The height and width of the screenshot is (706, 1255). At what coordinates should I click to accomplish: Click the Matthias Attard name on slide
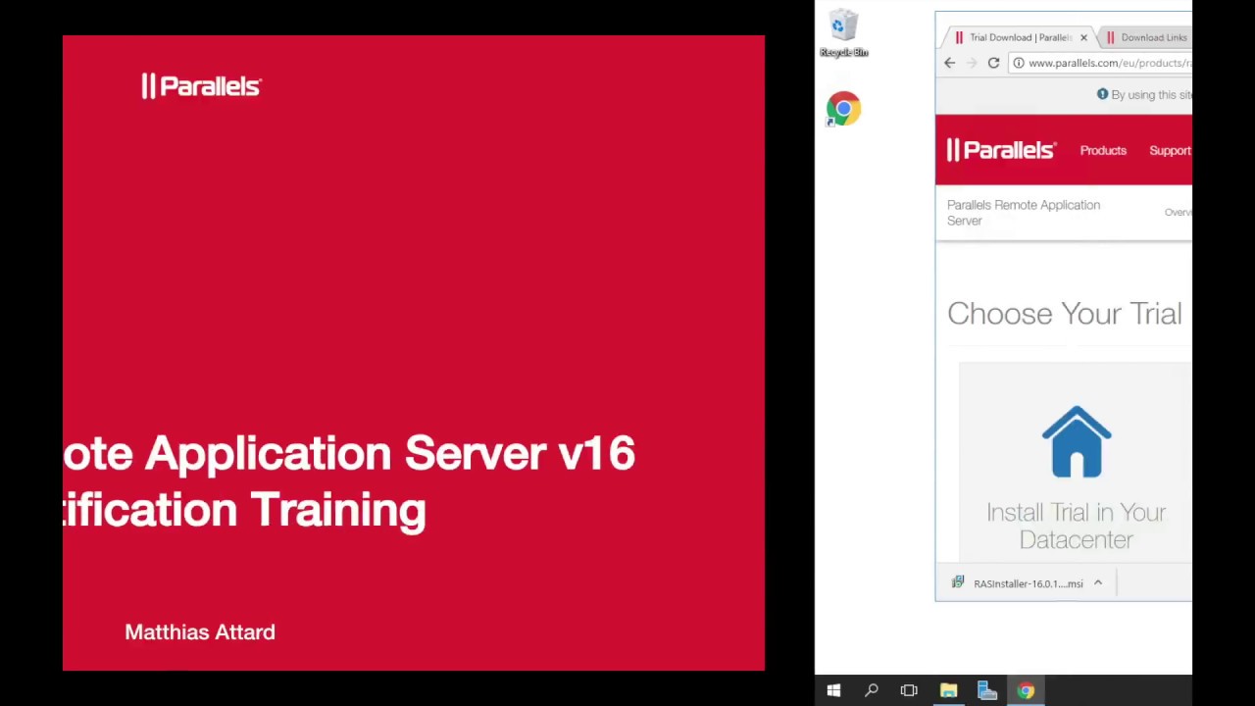(x=200, y=632)
